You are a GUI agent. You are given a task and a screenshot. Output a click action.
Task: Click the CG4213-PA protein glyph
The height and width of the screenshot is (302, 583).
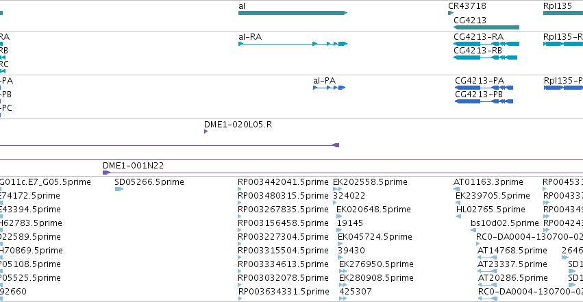[484, 88]
